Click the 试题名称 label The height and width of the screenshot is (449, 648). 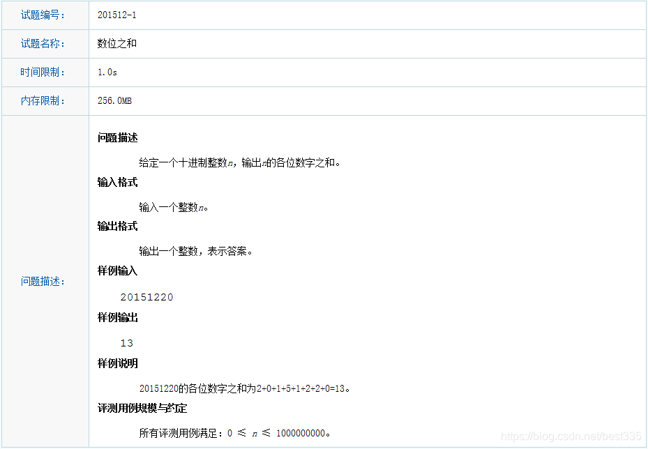point(43,44)
